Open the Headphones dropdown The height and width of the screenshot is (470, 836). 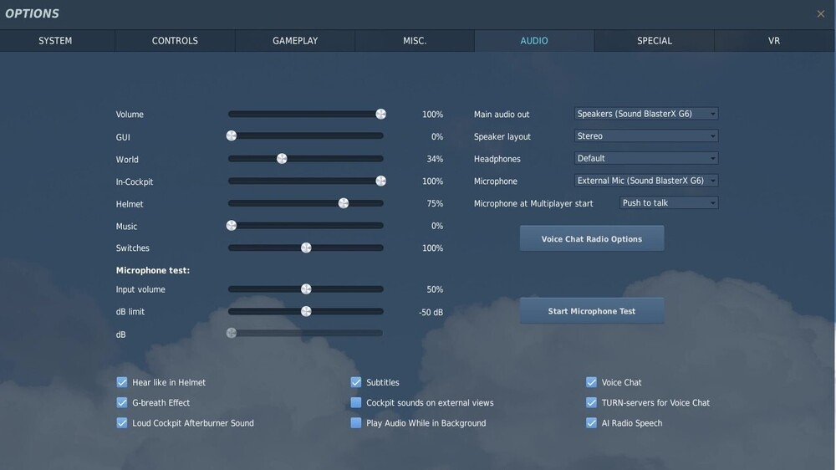coord(646,158)
